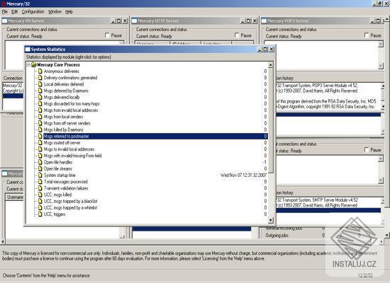Click icon beside Open file handles

[x=40, y=162]
